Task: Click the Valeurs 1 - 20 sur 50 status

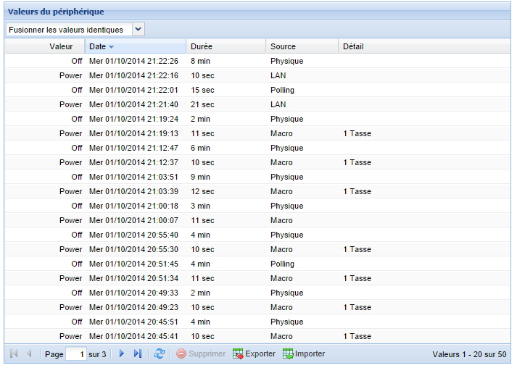Action: pyautogui.click(x=469, y=354)
